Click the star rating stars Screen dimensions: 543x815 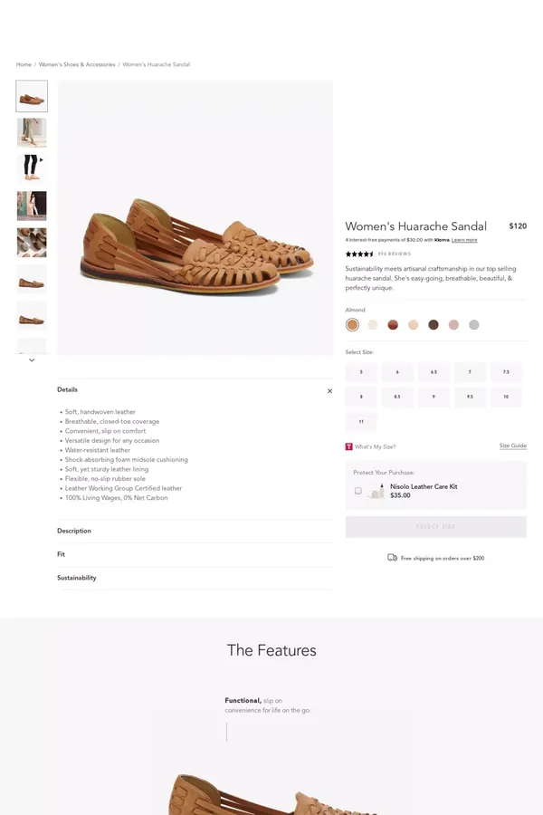pyautogui.click(x=357, y=253)
